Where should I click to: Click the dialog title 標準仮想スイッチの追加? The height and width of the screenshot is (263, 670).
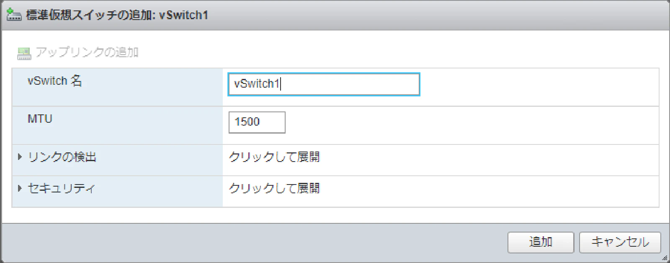point(90,15)
